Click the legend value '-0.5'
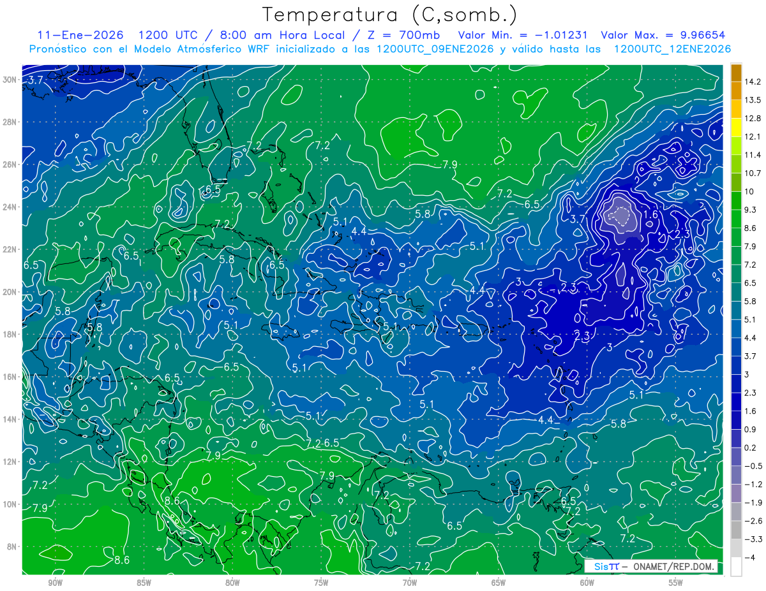The width and height of the screenshot is (766, 591). pos(753,467)
